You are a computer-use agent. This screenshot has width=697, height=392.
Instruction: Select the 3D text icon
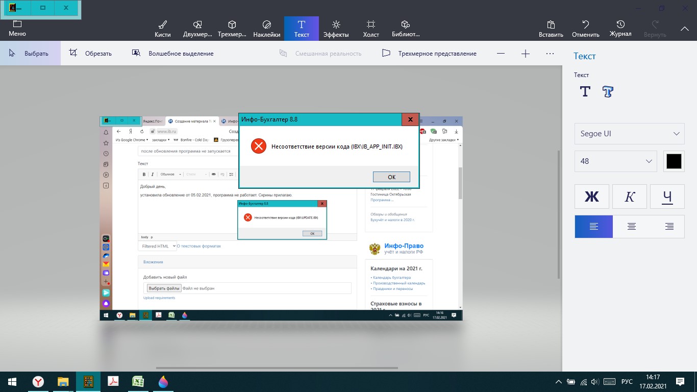(x=608, y=91)
